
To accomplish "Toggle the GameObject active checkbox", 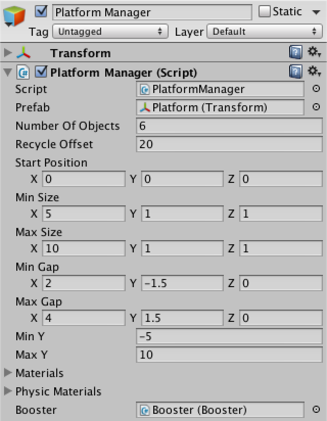I will tap(41, 11).
